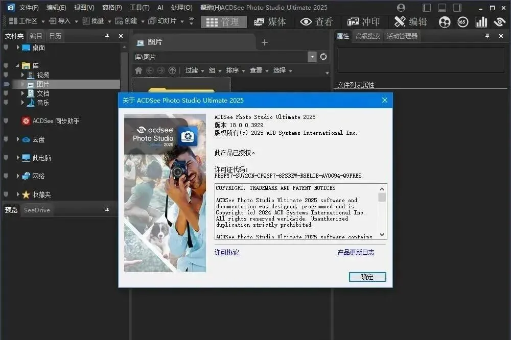Open the View menu
The image size is (511, 340).
(x=84, y=8)
